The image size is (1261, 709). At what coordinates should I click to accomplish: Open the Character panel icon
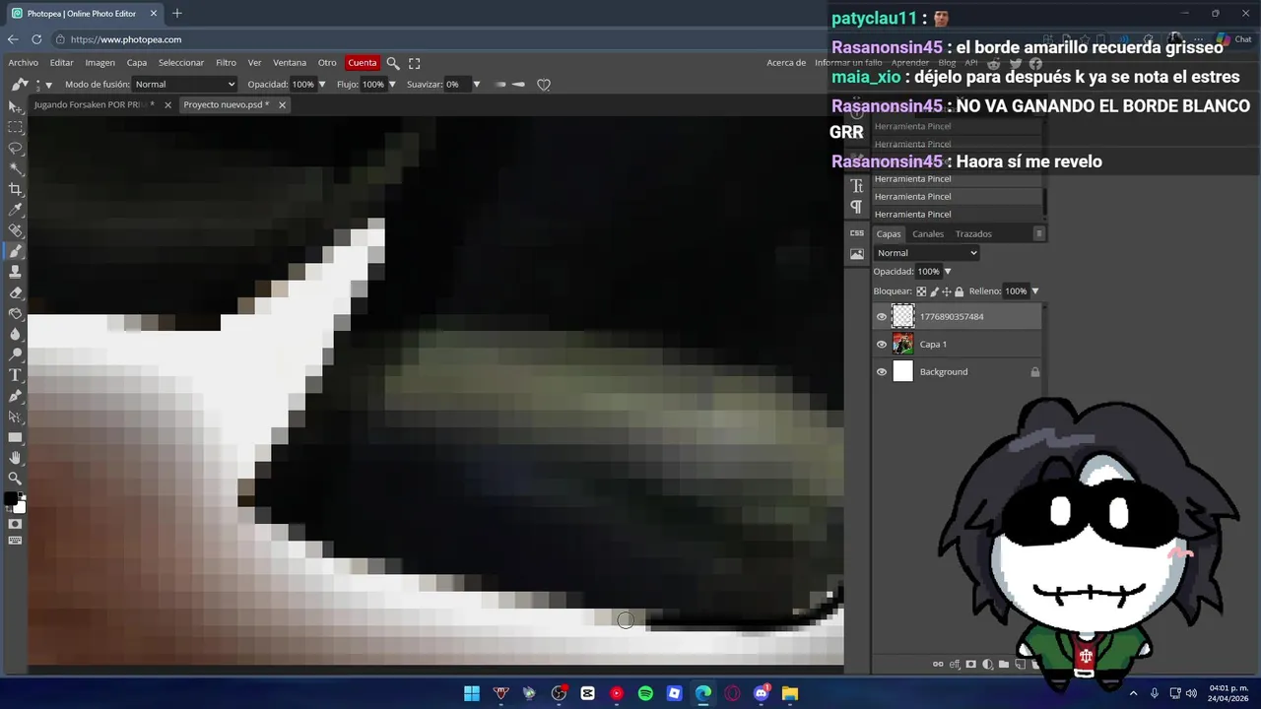[856, 186]
